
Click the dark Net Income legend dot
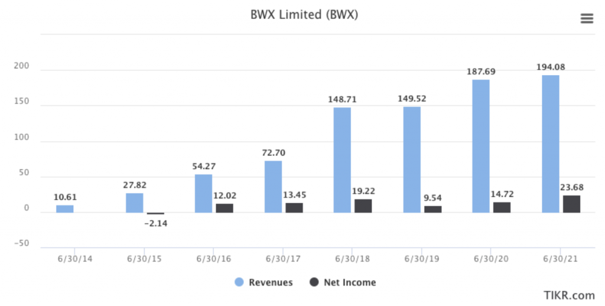tap(314, 282)
